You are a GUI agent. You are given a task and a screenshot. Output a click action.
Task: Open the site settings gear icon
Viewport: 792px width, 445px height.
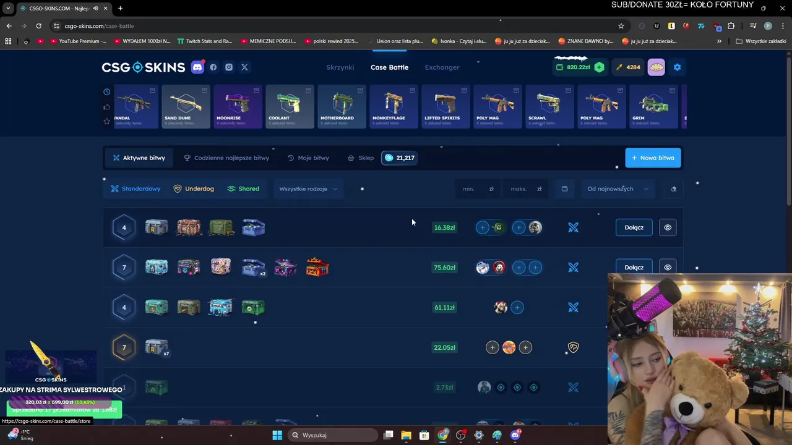click(x=677, y=67)
